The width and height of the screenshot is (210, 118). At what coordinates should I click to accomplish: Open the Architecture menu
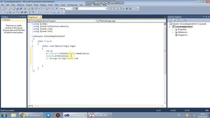coord(72,5)
